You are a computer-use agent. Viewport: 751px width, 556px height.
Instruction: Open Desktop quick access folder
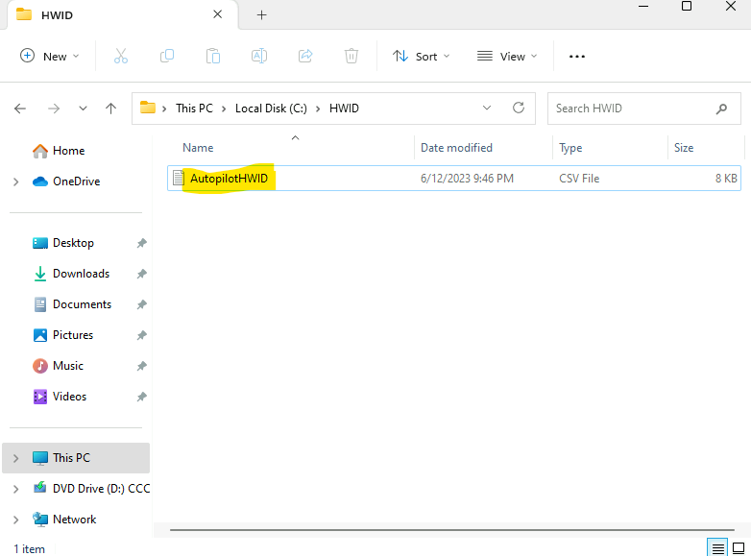(73, 243)
